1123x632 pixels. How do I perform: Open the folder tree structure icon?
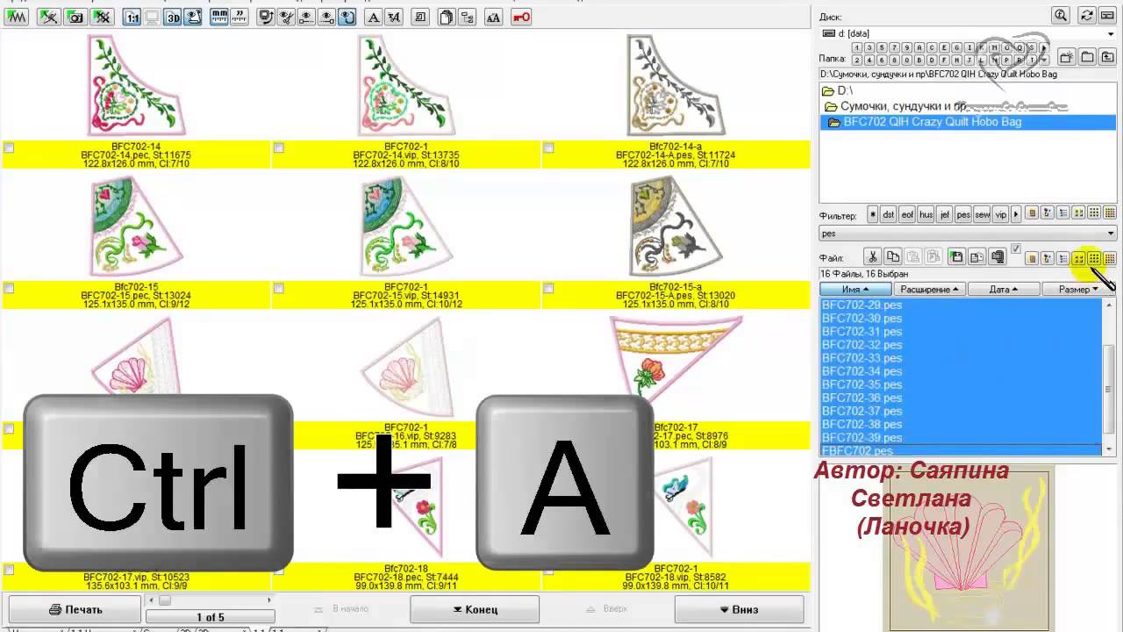(x=468, y=18)
